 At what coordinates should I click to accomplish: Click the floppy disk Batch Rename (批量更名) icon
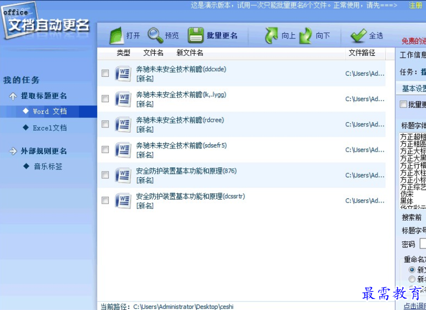196,35
